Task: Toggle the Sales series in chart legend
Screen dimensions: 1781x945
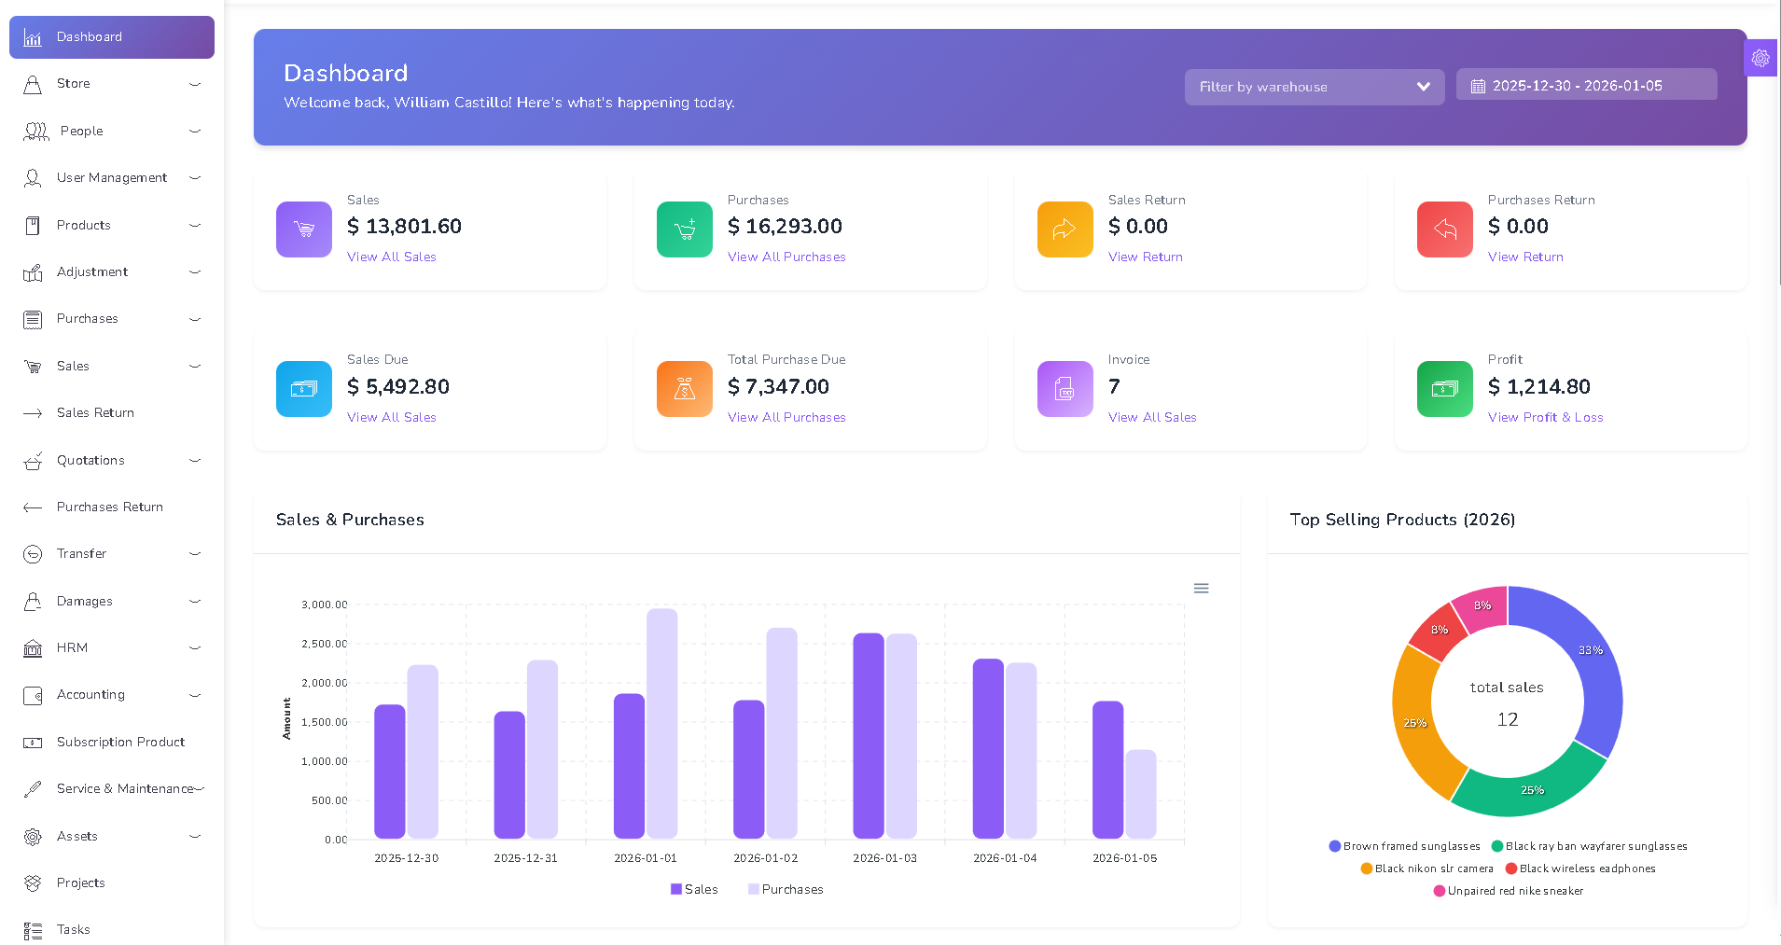Action: (x=694, y=890)
